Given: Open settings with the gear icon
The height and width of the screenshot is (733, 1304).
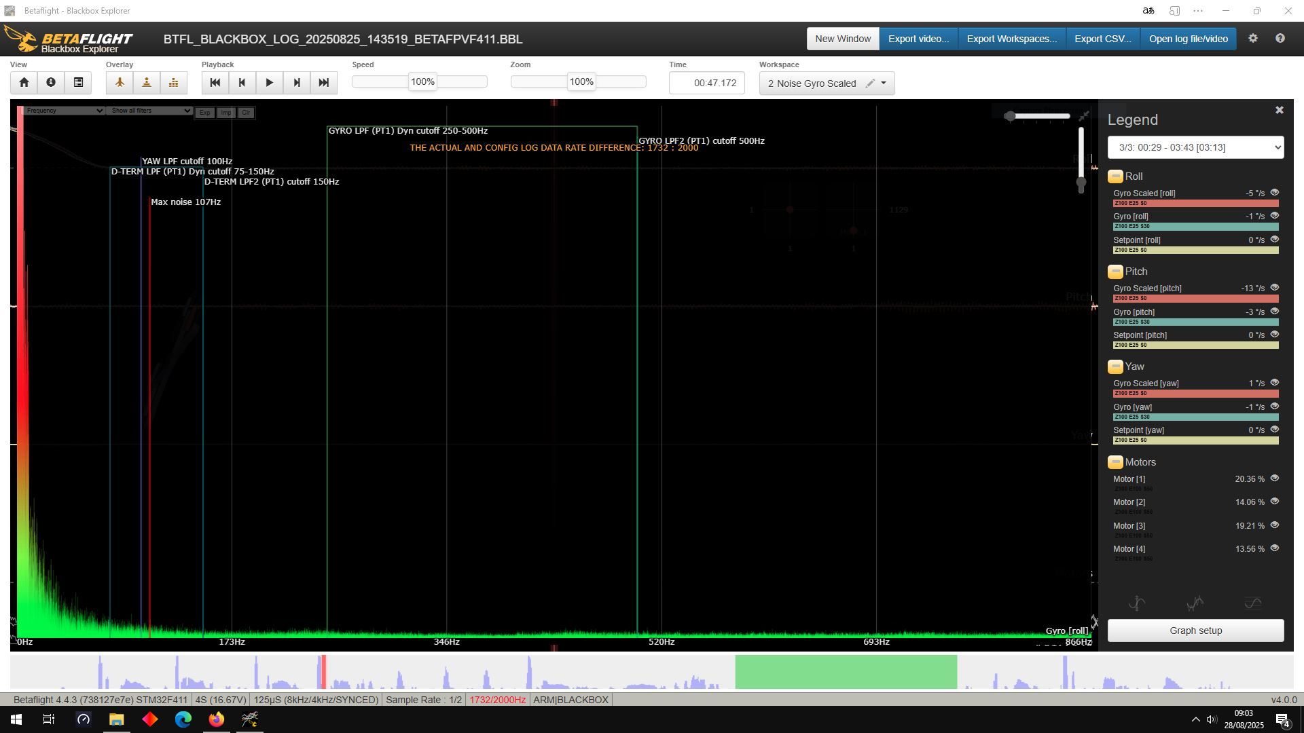Looking at the screenshot, I should click(1253, 39).
